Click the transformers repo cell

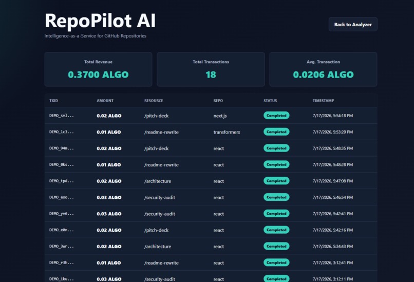click(x=227, y=132)
